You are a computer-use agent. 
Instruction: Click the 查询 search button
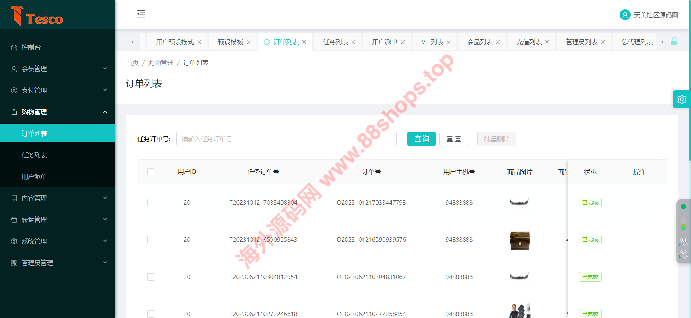coord(421,139)
